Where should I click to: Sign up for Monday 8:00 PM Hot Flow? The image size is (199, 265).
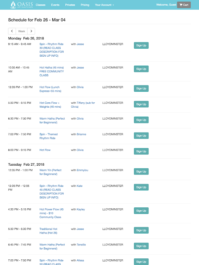coord(141,151)
